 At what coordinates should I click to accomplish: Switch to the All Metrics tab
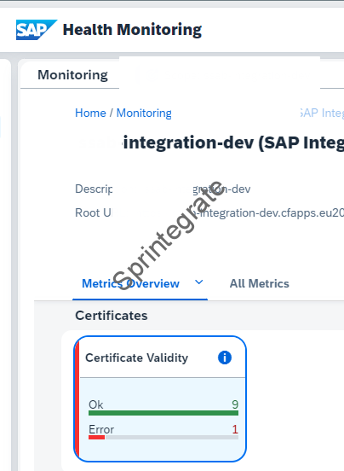tap(259, 283)
